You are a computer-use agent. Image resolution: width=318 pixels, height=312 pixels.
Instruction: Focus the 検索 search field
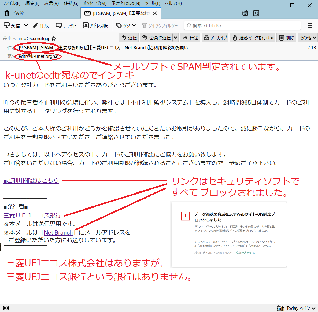tap(242, 25)
